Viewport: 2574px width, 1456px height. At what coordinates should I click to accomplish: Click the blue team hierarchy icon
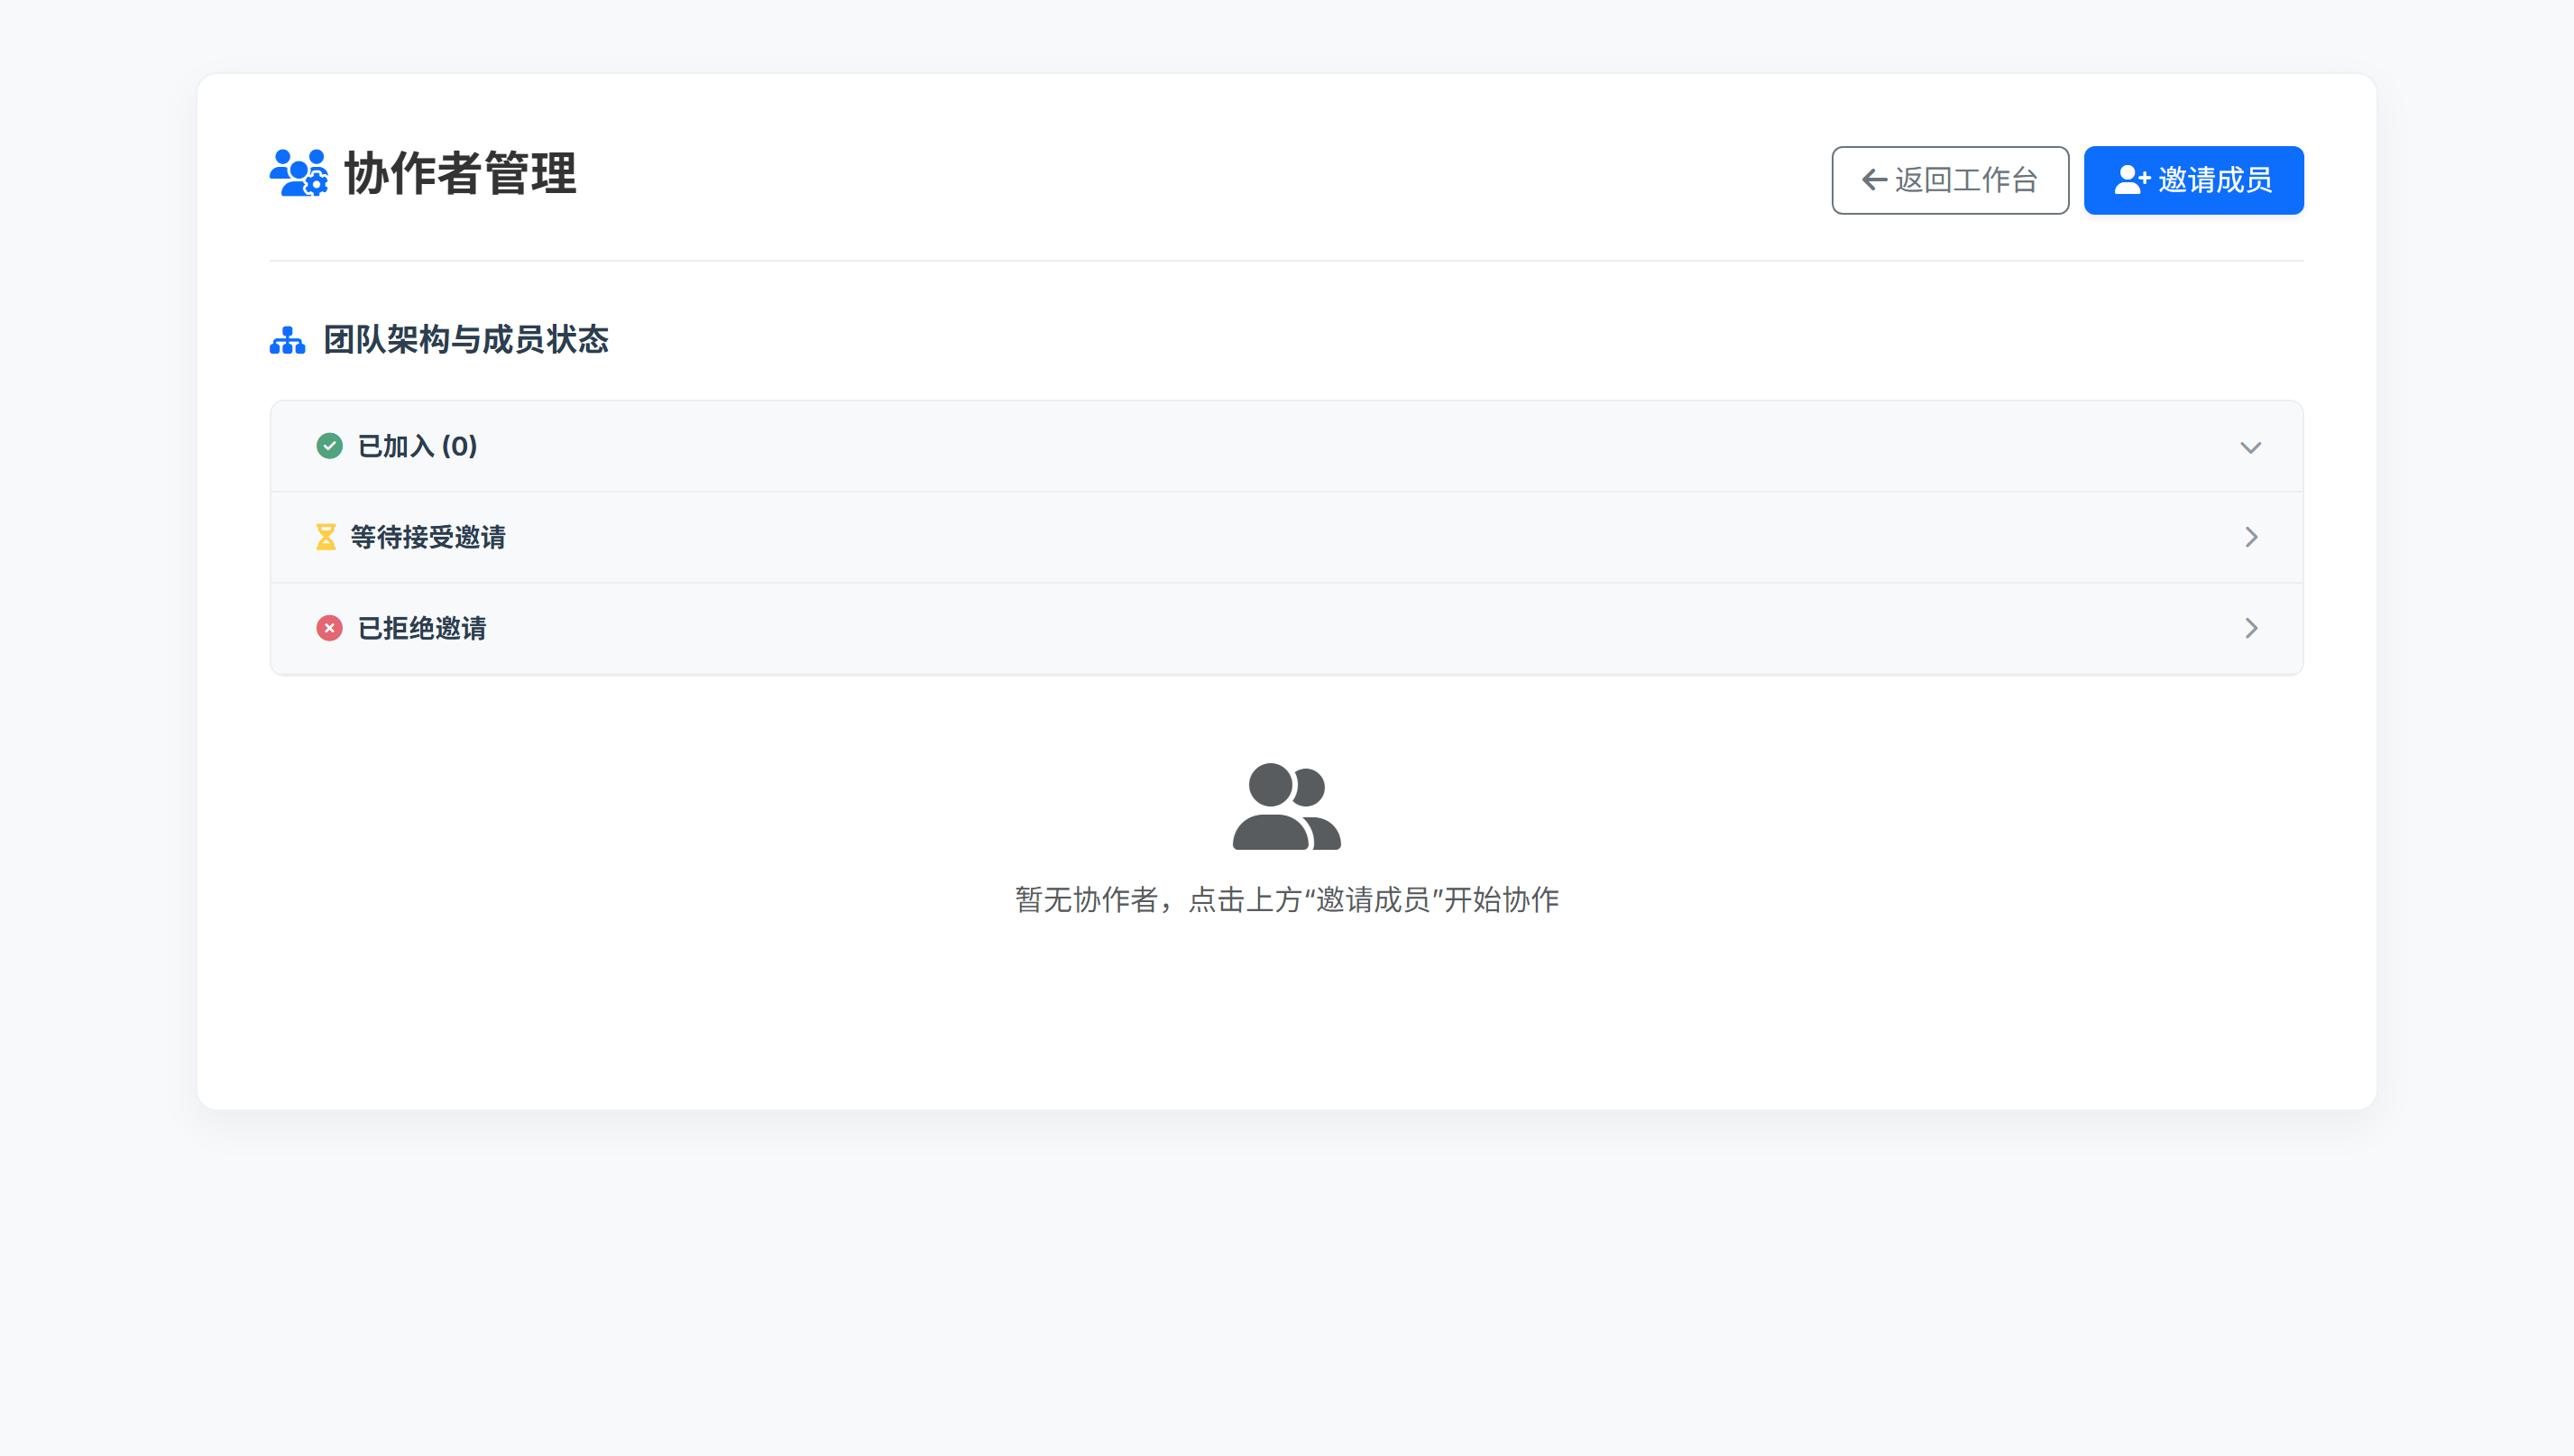[287, 341]
